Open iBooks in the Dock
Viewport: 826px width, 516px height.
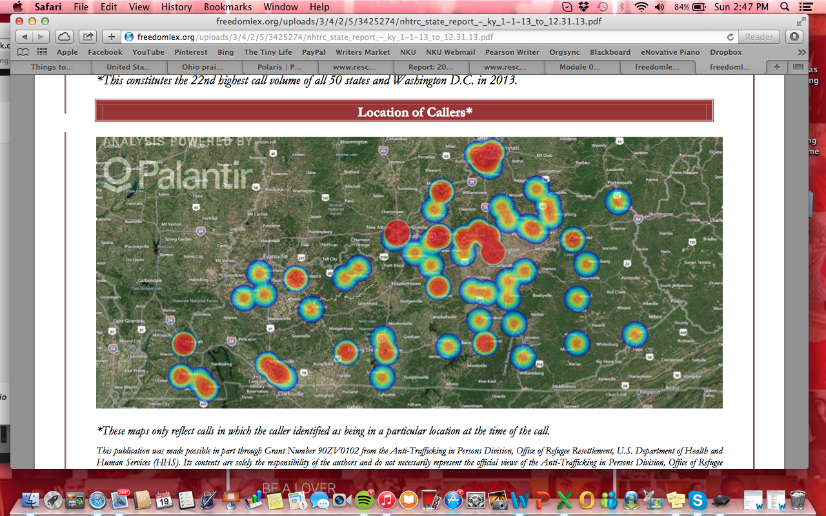tap(408, 499)
